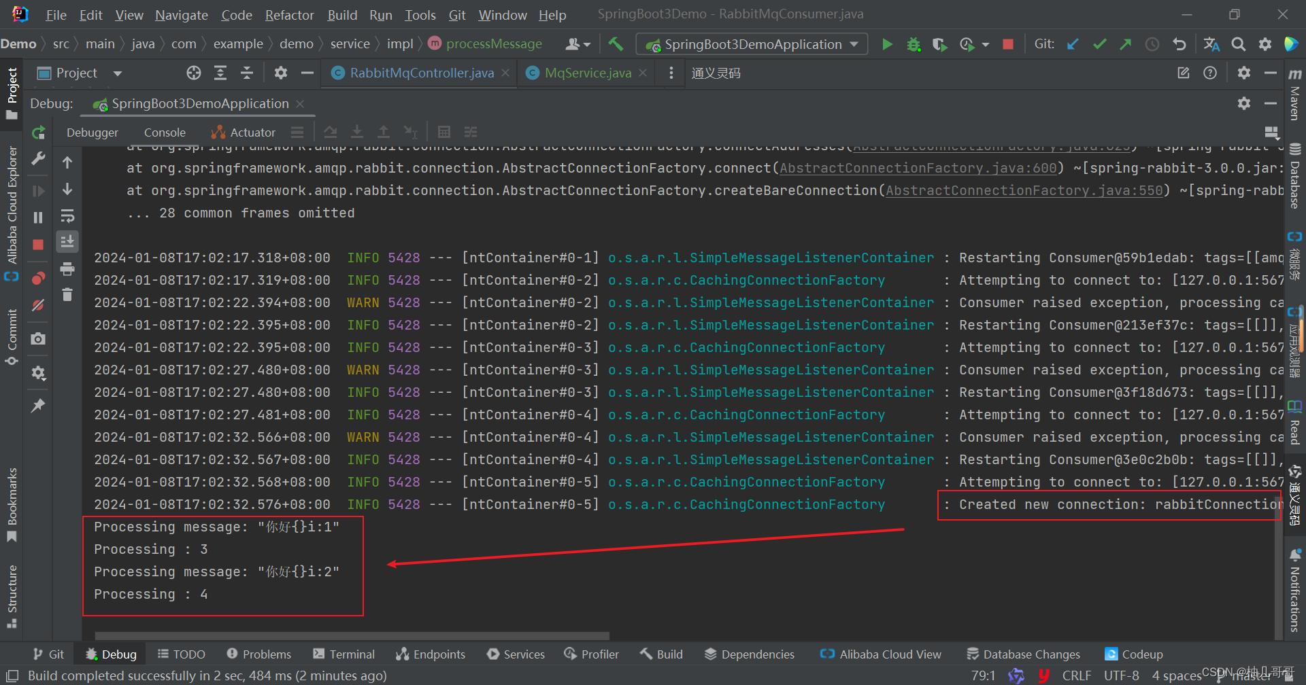Follow AbstractConnectionFactory.java:600 link

coord(918,168)
